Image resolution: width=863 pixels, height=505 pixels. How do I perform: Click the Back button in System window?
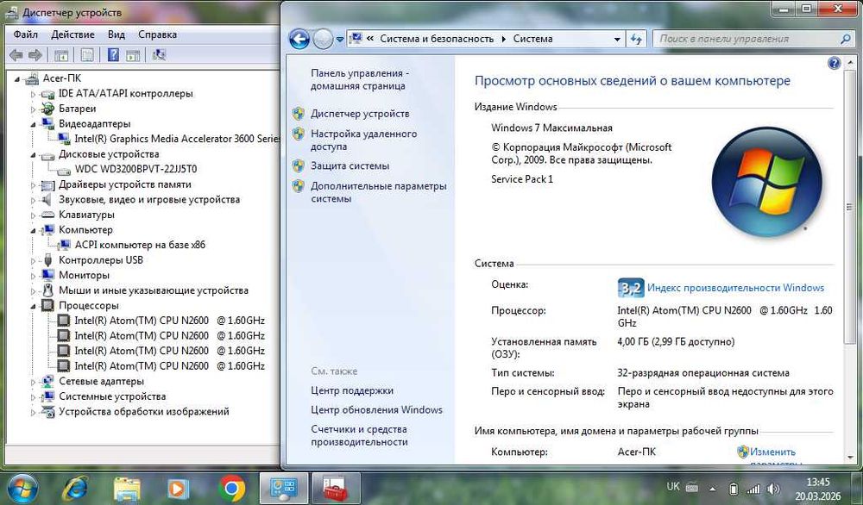(299, 39)
